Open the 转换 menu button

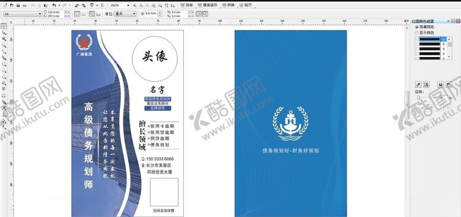click(228, 5)
